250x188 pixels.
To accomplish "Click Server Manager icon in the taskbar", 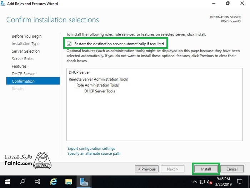I will click(84, 182).
